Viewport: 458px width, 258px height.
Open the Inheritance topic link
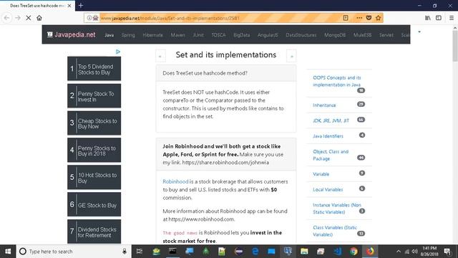coord(324,105)
